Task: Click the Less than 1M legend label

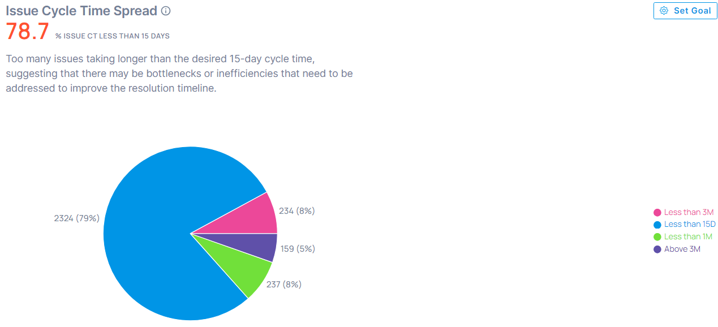Action: (x=688, y=236)
